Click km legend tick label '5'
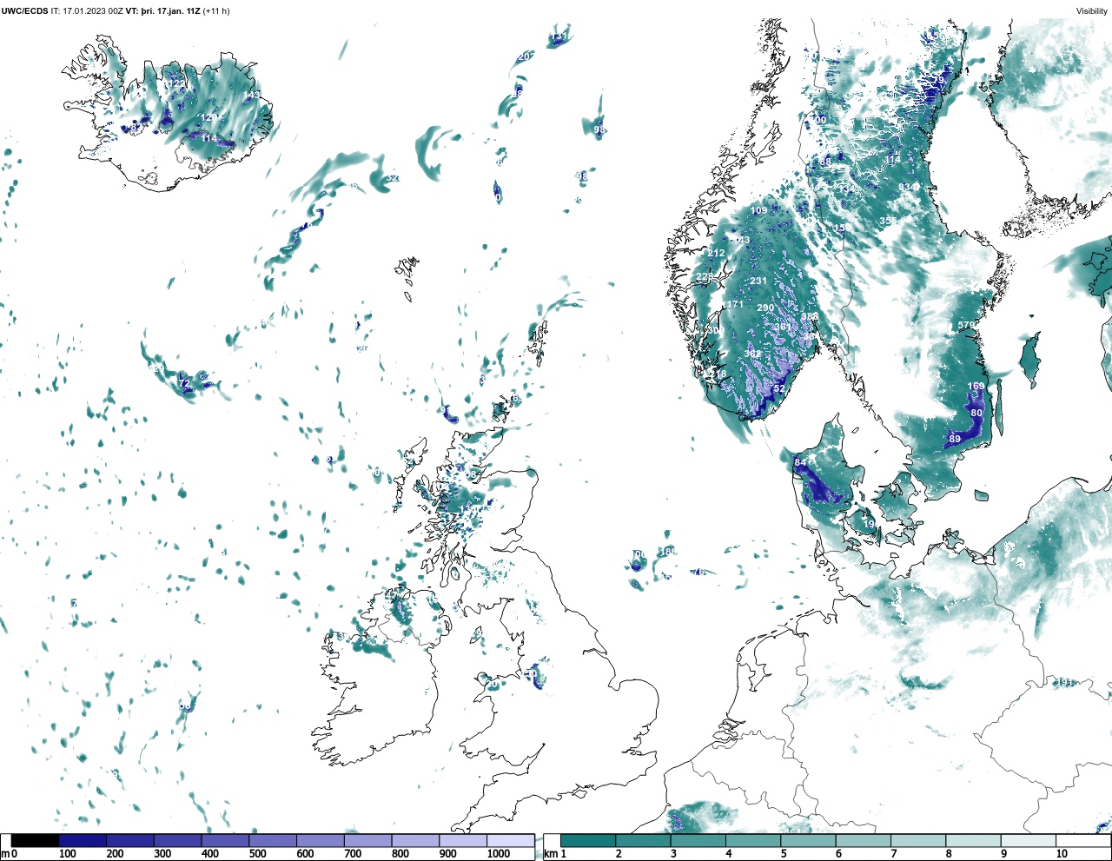The width and height of the screenshot is (1112, 861). 784,854
